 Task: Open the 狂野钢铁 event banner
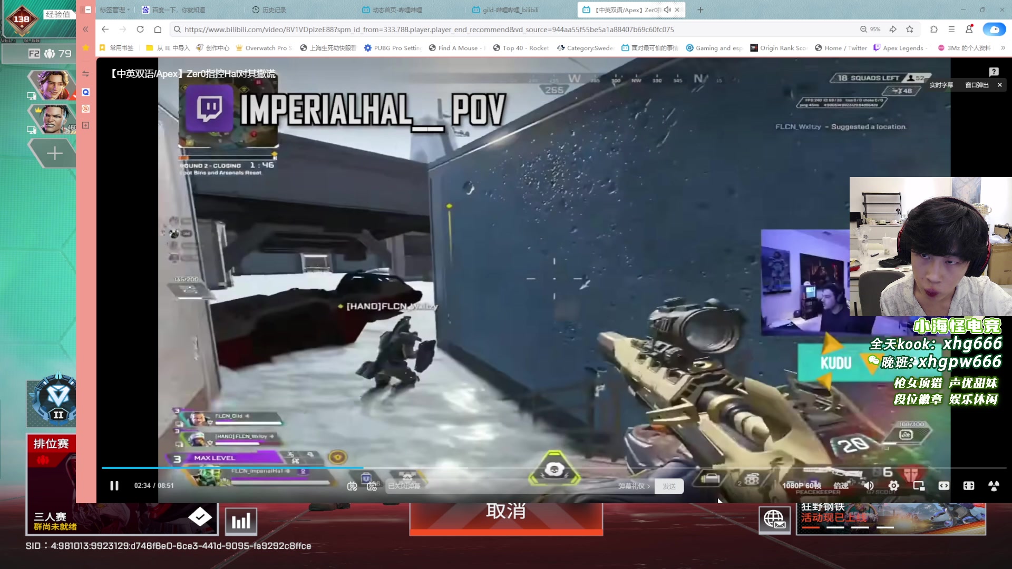(891, 518)
